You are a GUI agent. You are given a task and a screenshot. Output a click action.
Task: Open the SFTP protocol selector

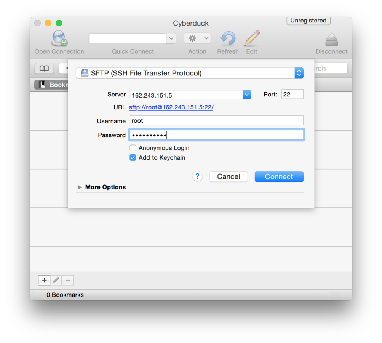(x=190, y=73)
